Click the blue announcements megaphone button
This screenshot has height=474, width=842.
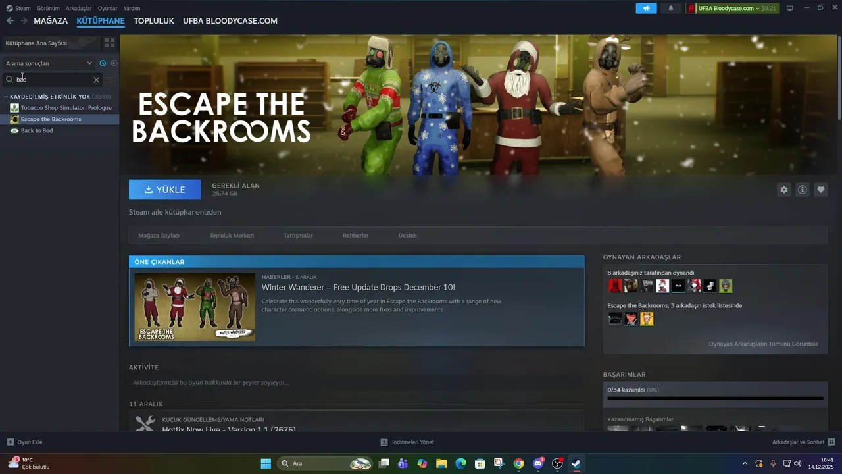point(646,8)
